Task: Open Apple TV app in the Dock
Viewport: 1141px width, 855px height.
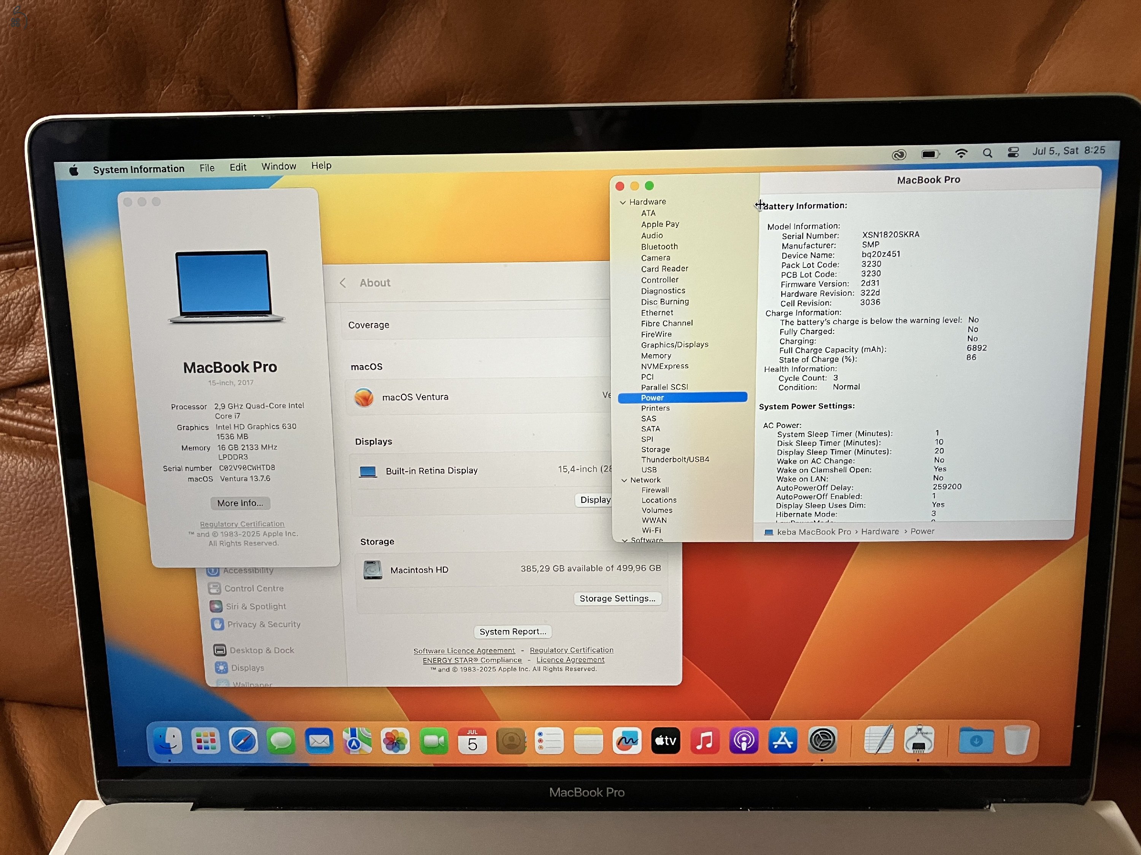Action: coord(666,741)
